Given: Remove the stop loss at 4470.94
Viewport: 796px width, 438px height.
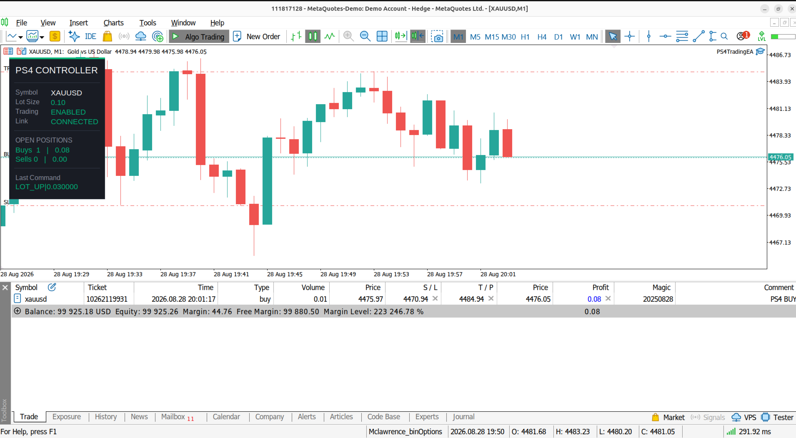Looking at the screenshot, I should tap(435, 298).
